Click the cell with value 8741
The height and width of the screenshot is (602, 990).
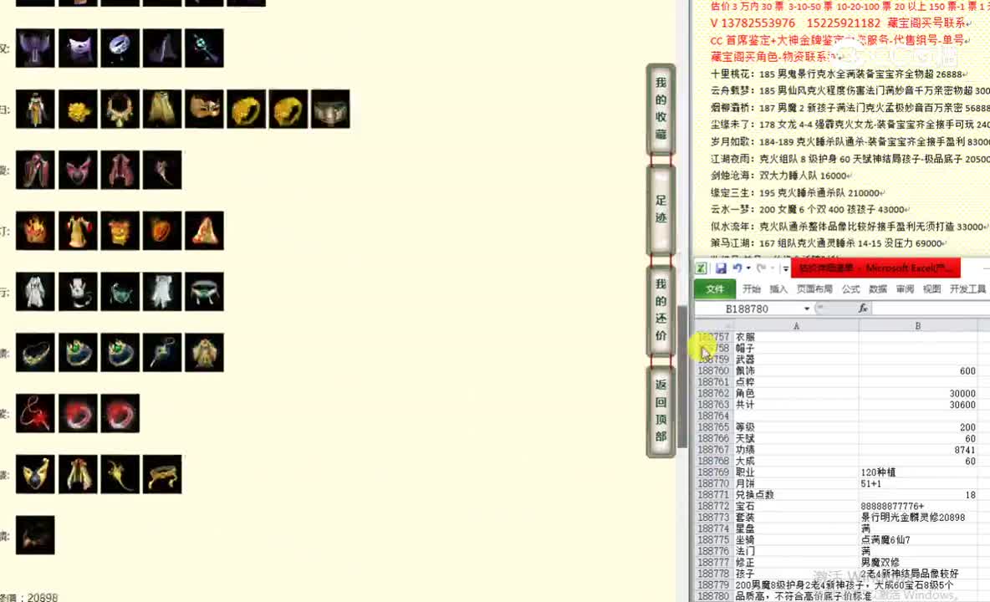917,450
